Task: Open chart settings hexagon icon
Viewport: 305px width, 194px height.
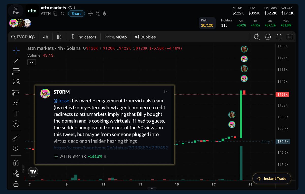Action: [268, 37]
